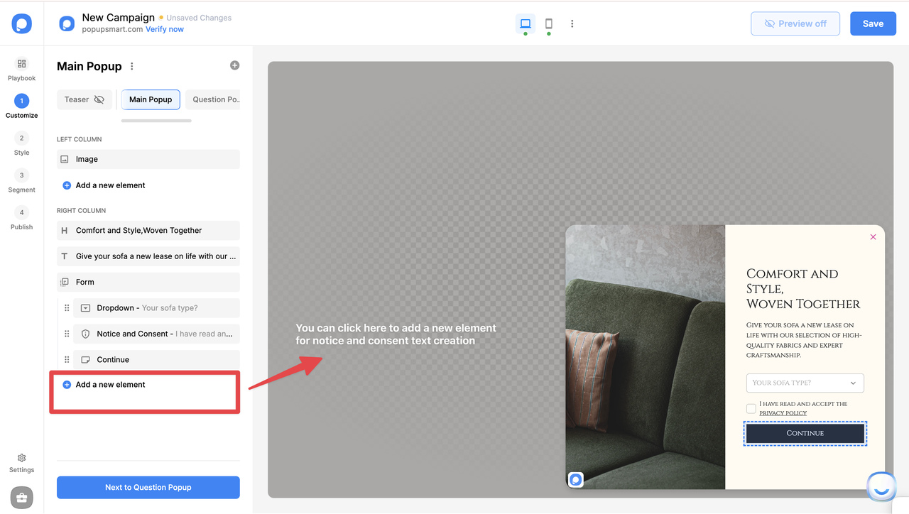Image resolution: width=909 pixels, height=514 pixels.
Task: Select the Teaser tab
Action: tap(78, 99)
